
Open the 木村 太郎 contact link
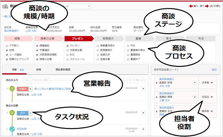pos(164,86)
